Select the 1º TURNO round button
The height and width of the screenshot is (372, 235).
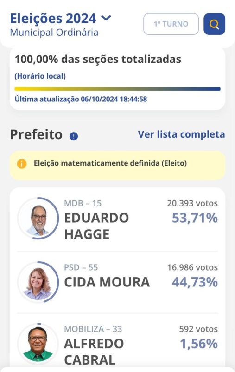(171, 24)
